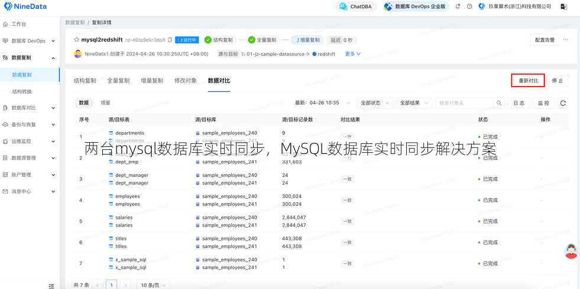Image resolution: width=580 pixels, height=289 pixels.
Task: Click 一致 result in dept_manager row
Action: [x=346, y=179]
